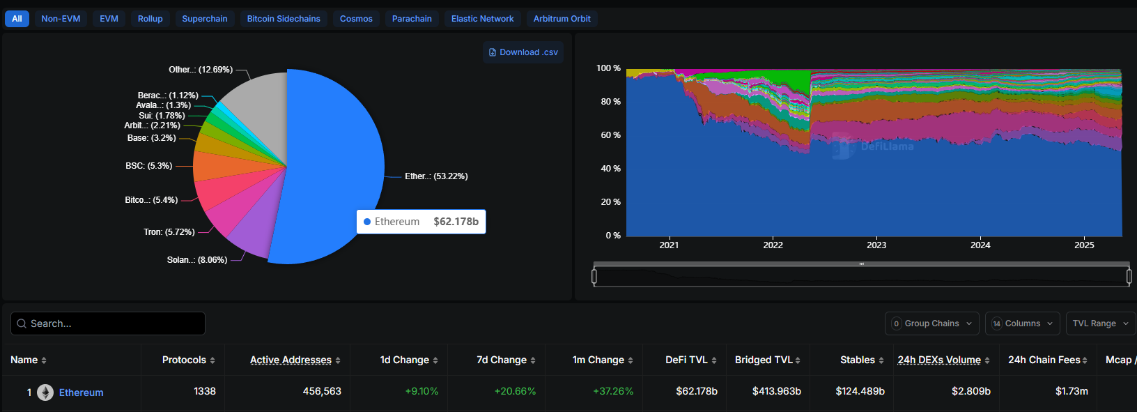Click sort icon next to 24h Chain Fees
1137x412 pixels.
coord(1085,360)
